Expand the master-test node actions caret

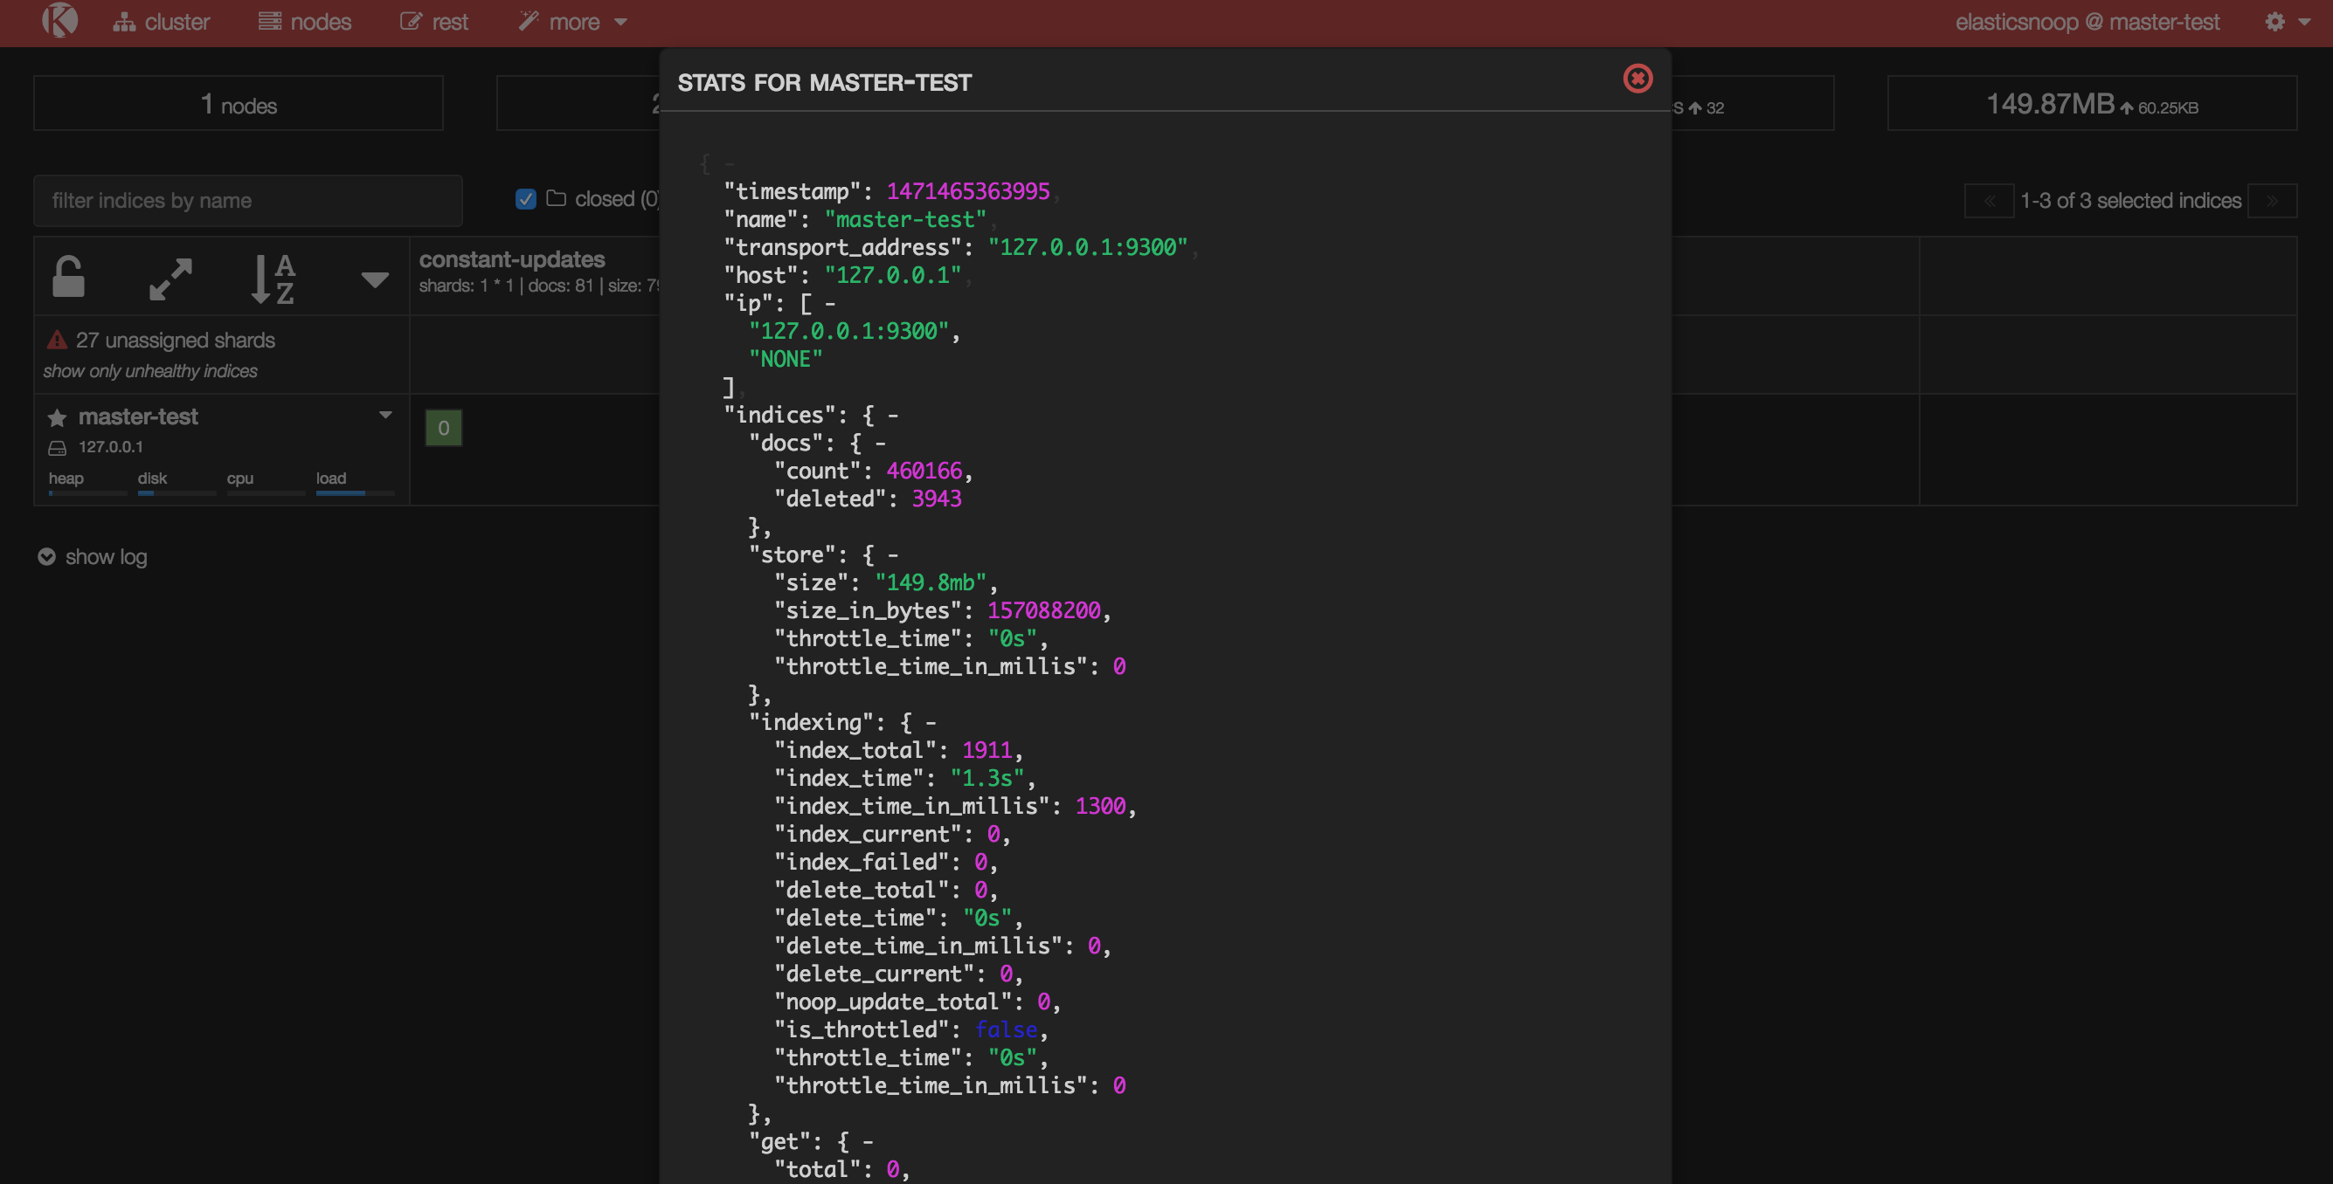386,415
